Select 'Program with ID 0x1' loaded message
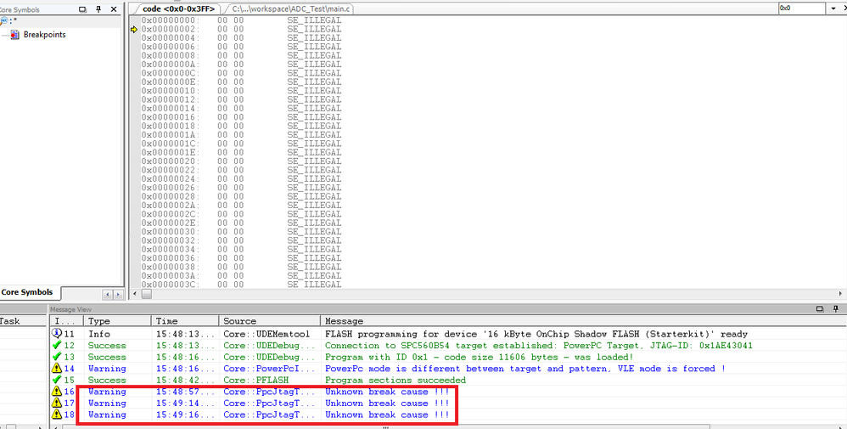This screenshot has width=847, height=429. [x=479, y=357]
